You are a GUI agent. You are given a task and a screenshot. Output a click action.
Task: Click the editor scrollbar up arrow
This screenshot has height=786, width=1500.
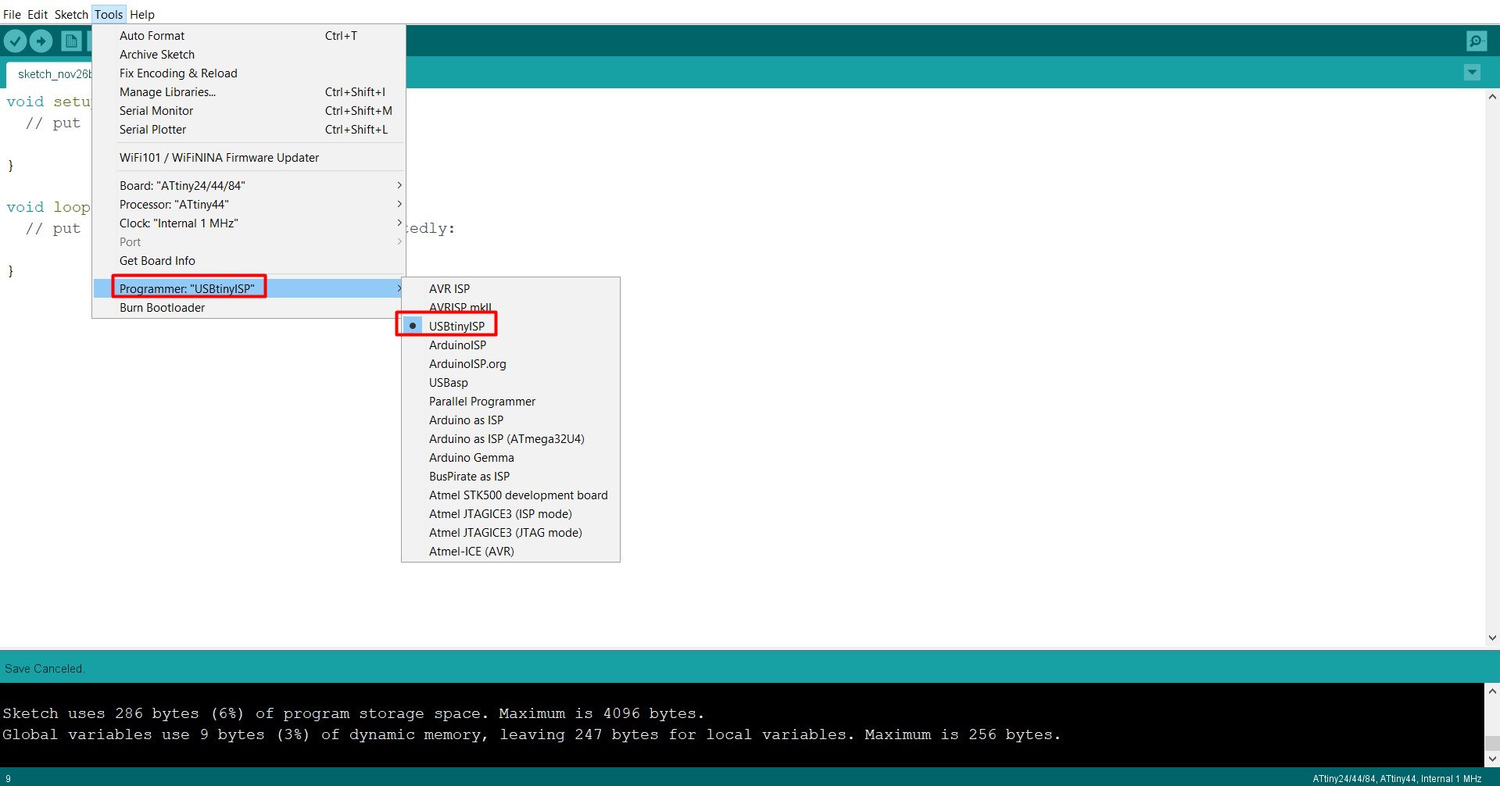pos(1492,98)
